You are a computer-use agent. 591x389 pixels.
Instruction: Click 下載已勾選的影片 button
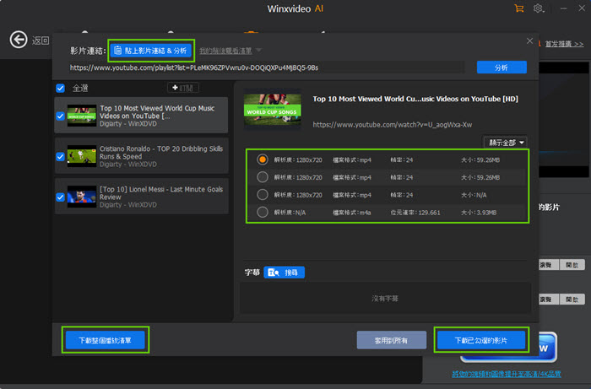coord(480,340)
